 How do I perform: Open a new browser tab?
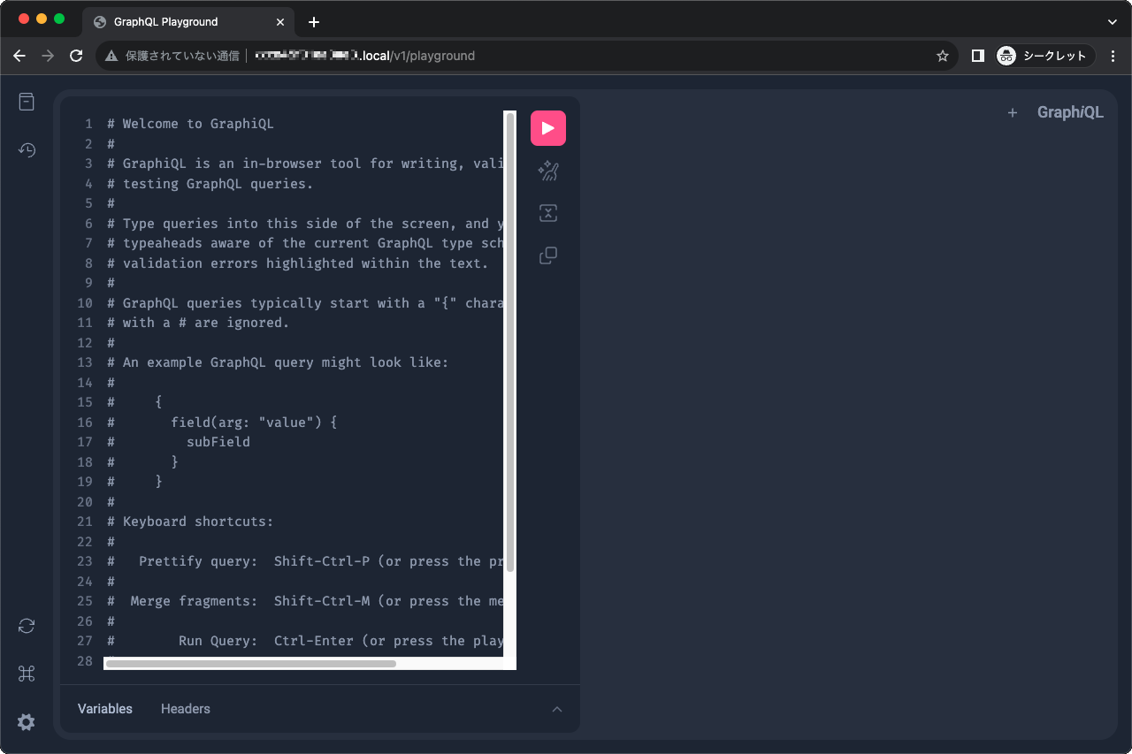pyautogui.click(x=314, y=22)
